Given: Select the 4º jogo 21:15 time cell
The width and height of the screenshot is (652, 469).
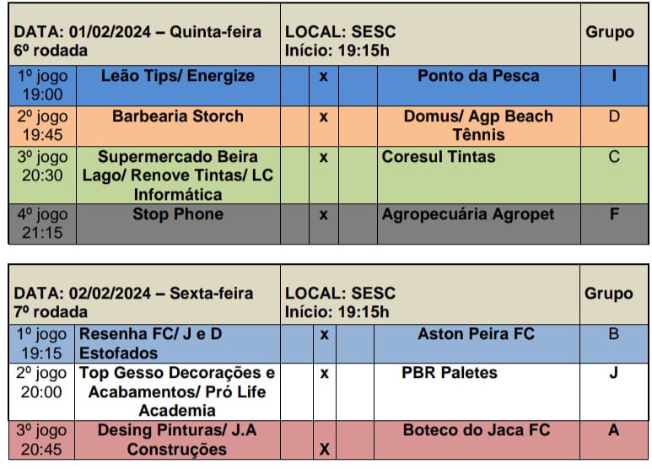Looking at the screenshot, I should pos(42,224).
